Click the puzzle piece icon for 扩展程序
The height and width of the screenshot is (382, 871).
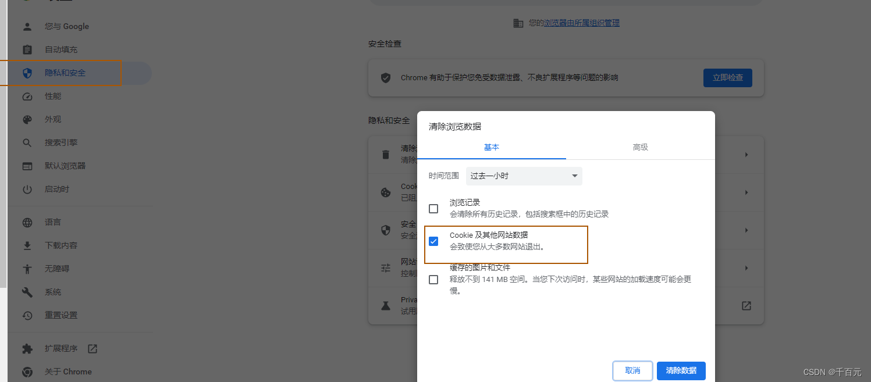click(27, 348)
